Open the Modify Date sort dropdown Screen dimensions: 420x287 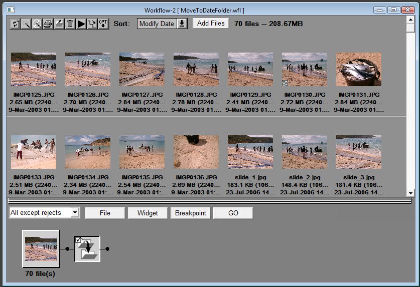click(157, 24)
